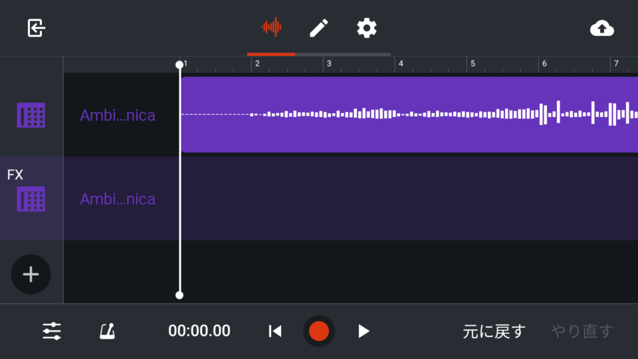Grab the playhead top handle
The height and width of the screenshot is (359, 638).
(179, 64)
